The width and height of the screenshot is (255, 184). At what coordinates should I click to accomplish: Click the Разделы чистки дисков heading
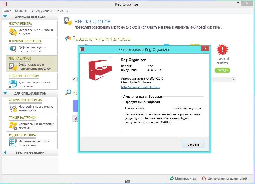tap(101, 39)
